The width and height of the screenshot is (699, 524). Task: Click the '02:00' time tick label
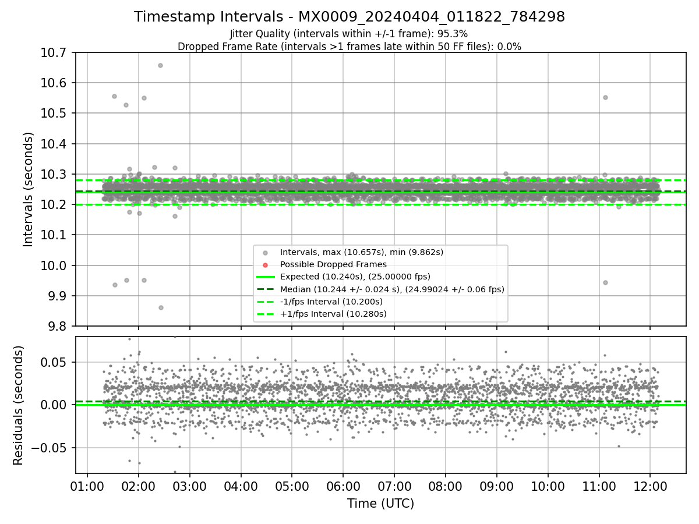[139, 486]
